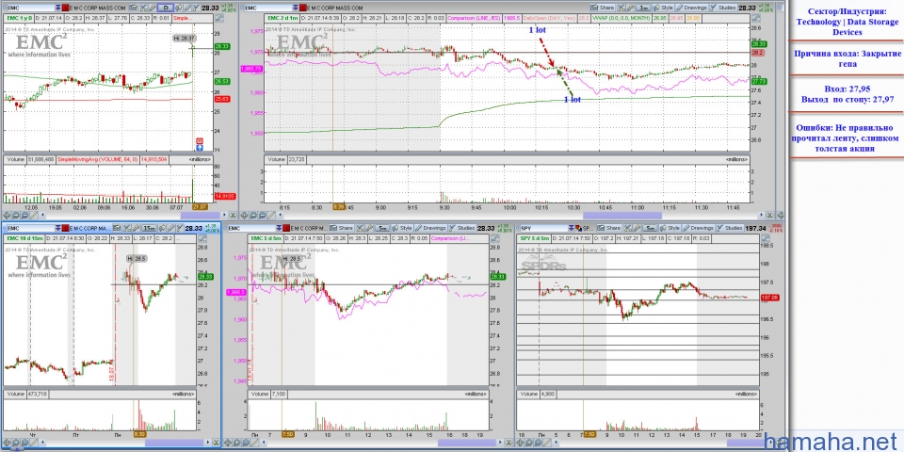Viewport: 904px width, 452px height.
Task: Open 5m timeframe selector on EMC 5m chart
Action: [381, 228]
